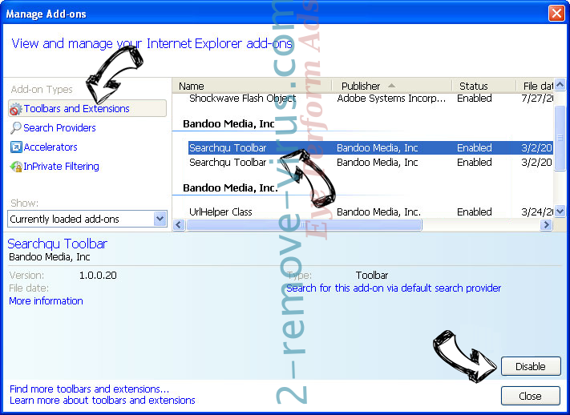Sort the list by the File date column

tap(536, 87)
